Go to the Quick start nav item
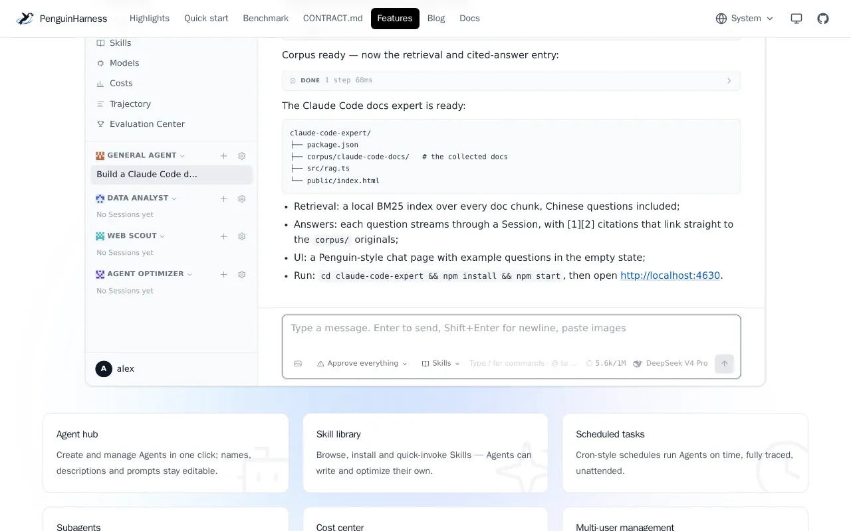 [206, 19]
